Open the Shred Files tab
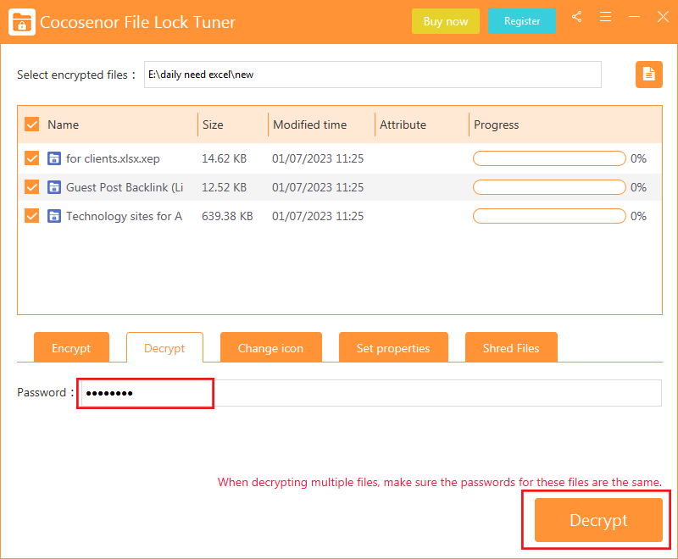The height and width of the screenshot is (559, 678). point(511,347)
